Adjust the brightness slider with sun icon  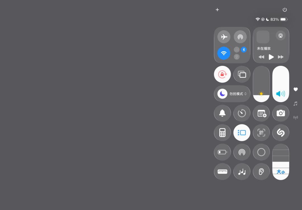click(261, 84)
